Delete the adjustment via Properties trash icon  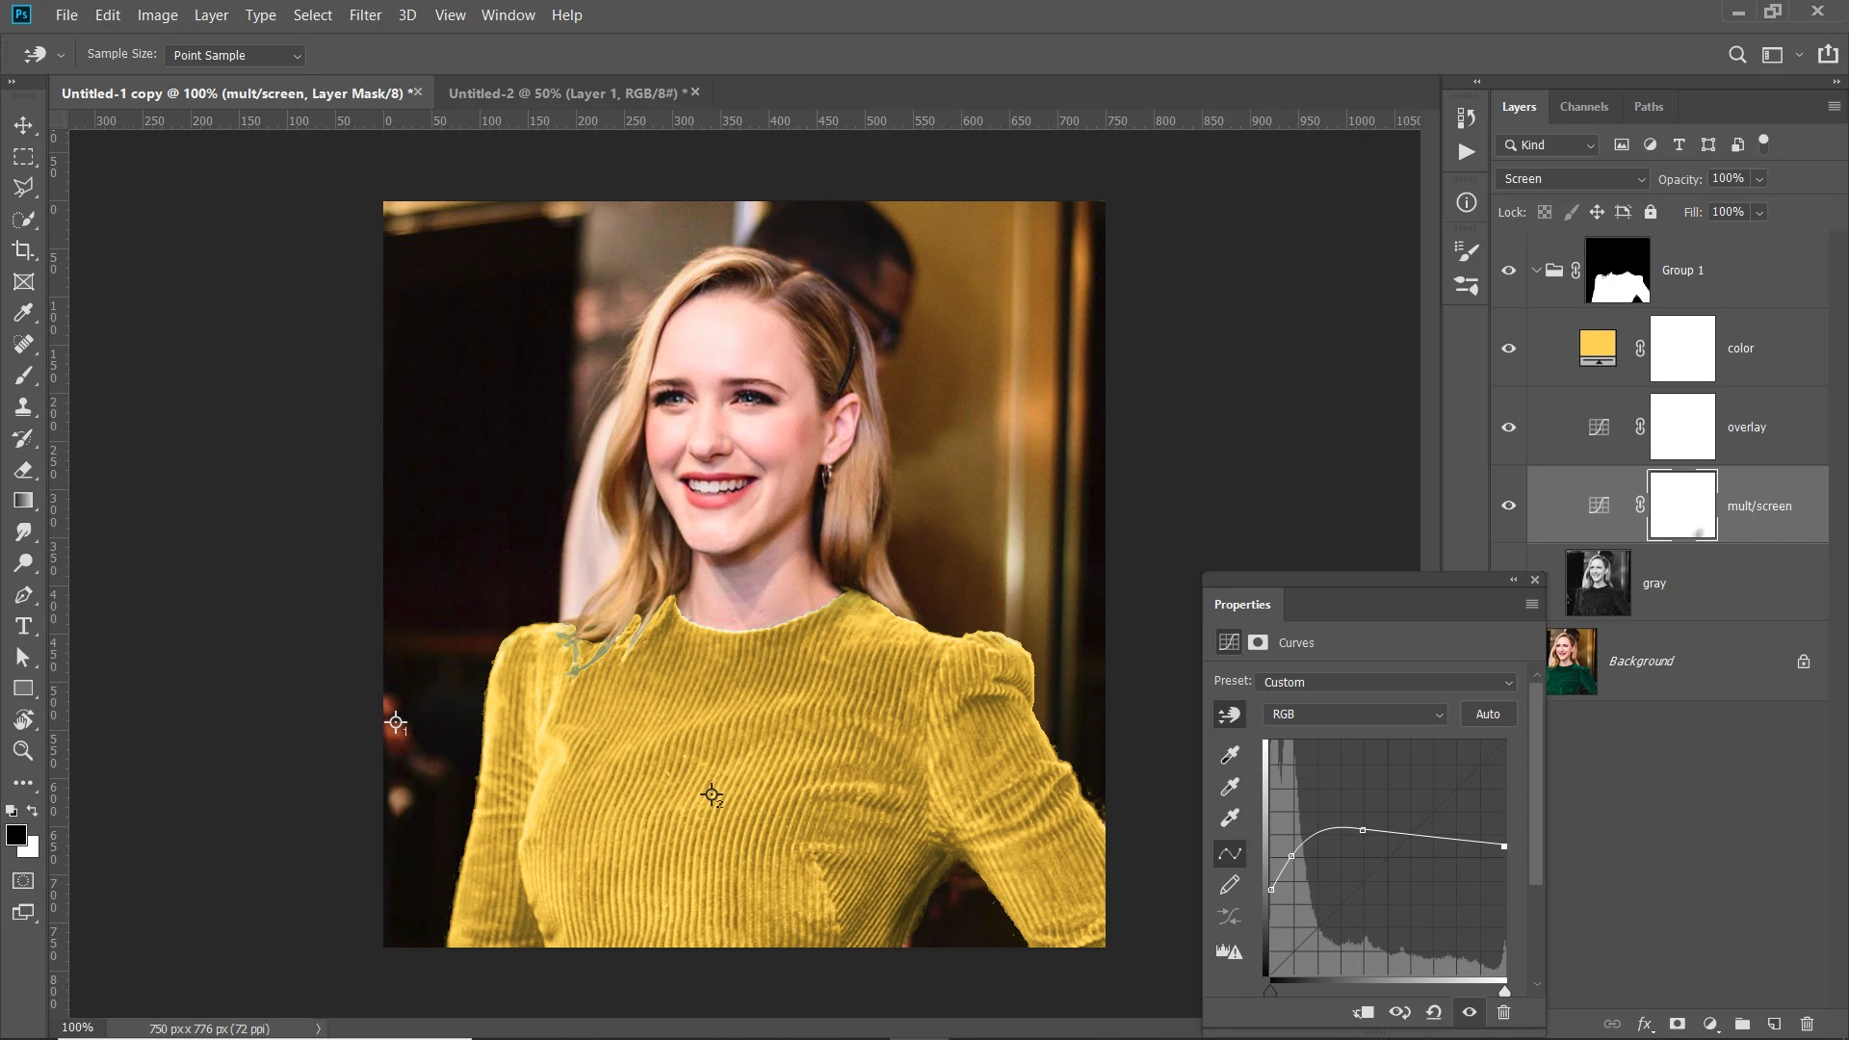pos(1503,1012)
